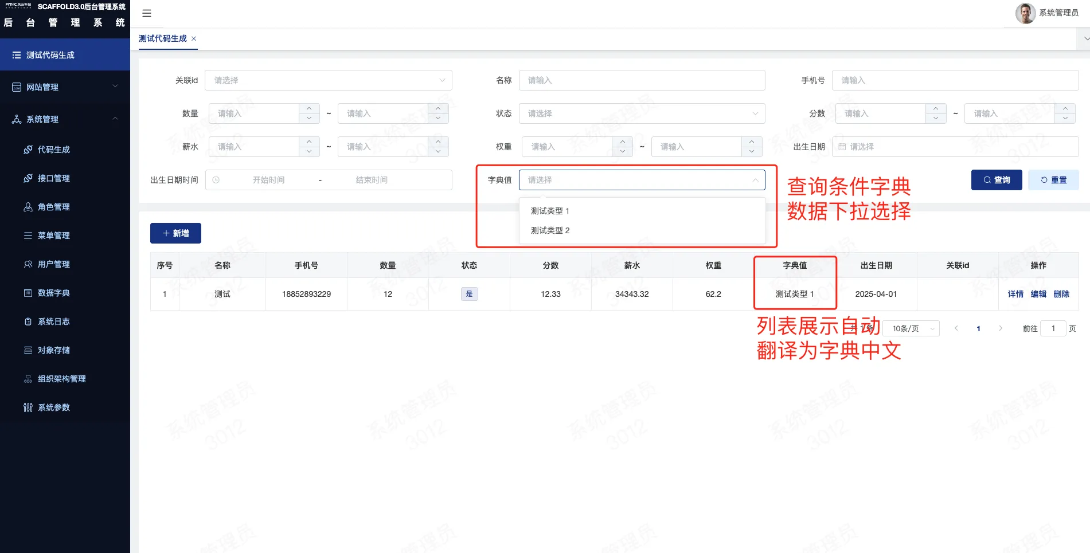Increase first 权重 value with up arrow
Screen dimensions: 1090x553
[623, 142]
